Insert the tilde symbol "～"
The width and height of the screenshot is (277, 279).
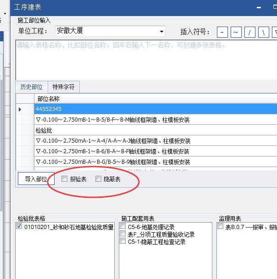[x=236, y=32]
